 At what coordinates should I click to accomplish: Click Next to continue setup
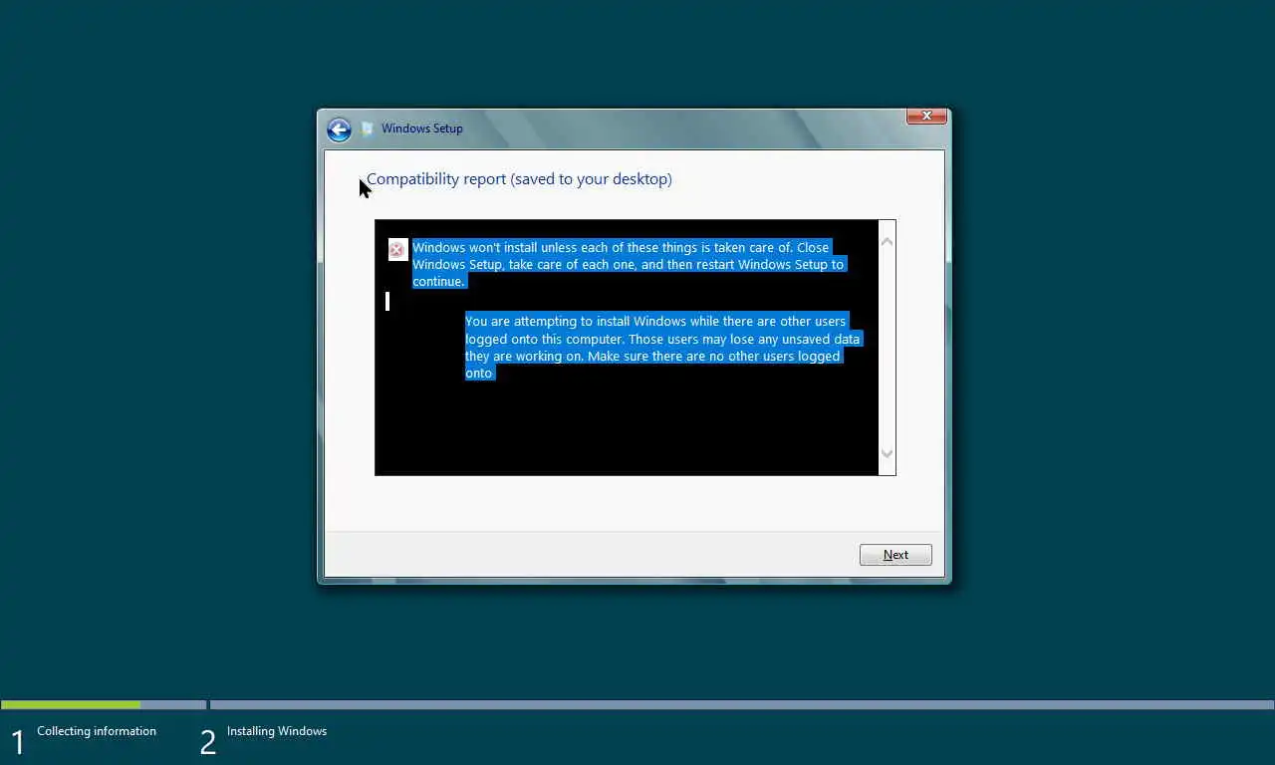click(x=895, y=555)
